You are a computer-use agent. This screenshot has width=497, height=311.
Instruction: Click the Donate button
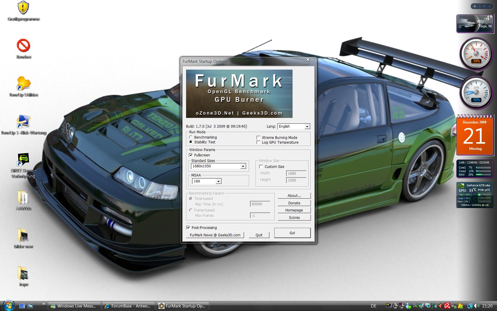point(294,203)
